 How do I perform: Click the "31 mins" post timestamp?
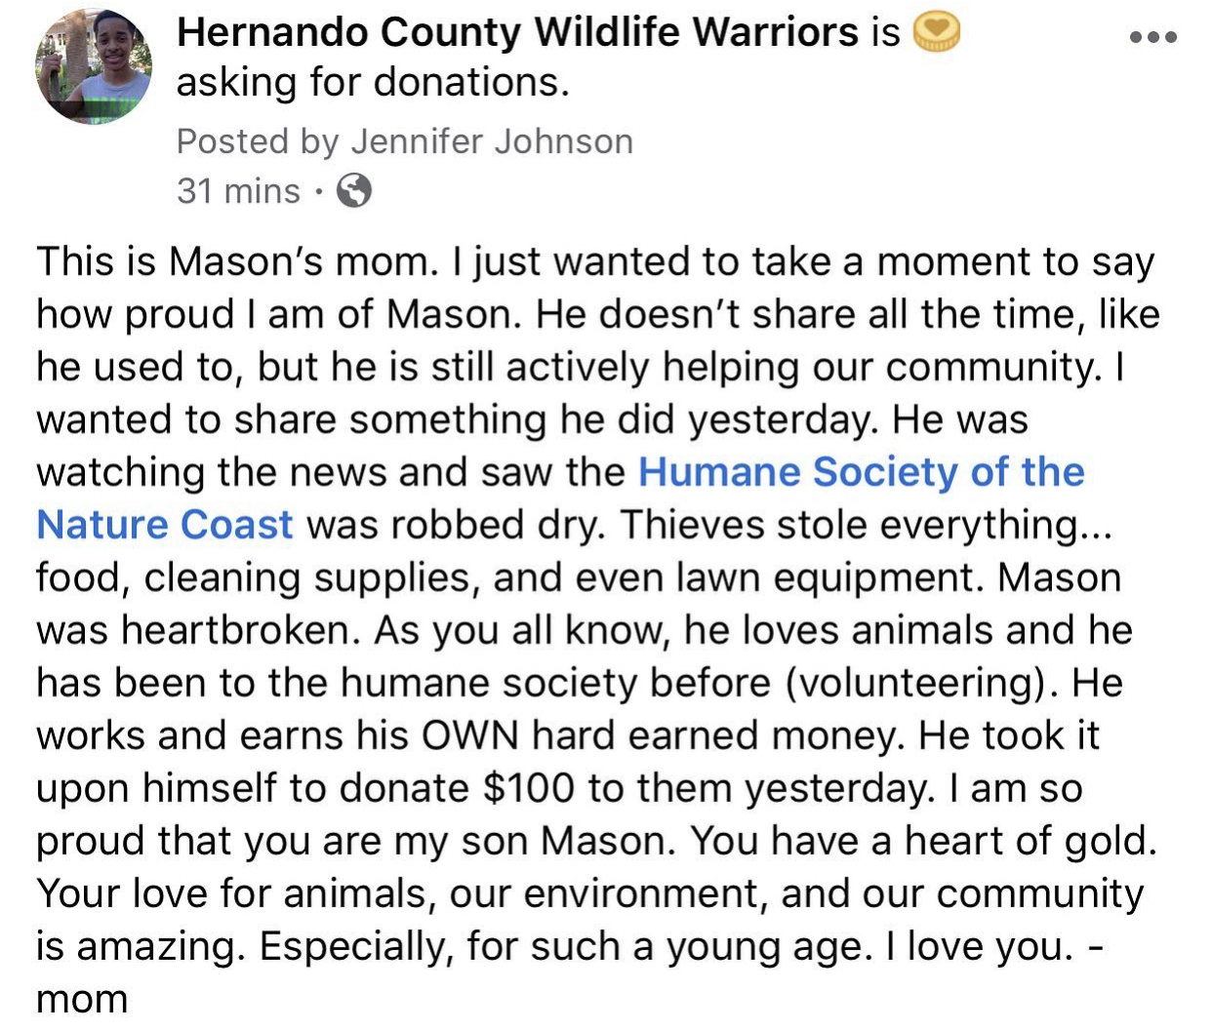click(x=238, y=190)
